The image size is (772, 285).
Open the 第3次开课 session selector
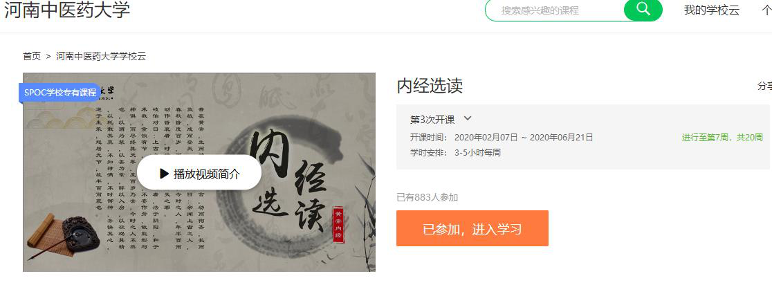pyautogui.click(x=441, y=119)
